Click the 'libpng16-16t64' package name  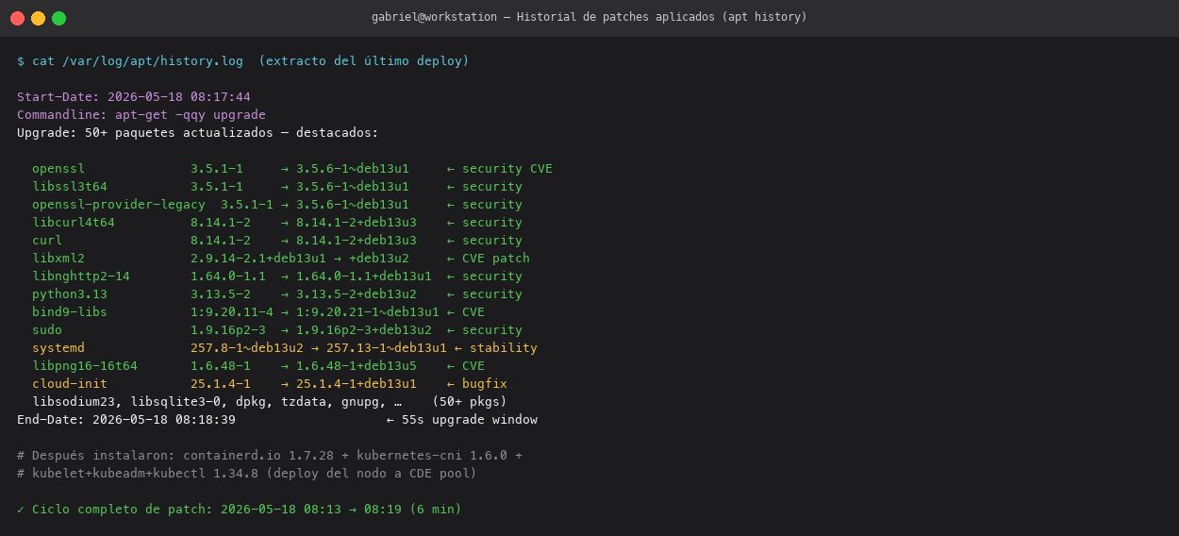pyautogui.click(x=85, y=366)
